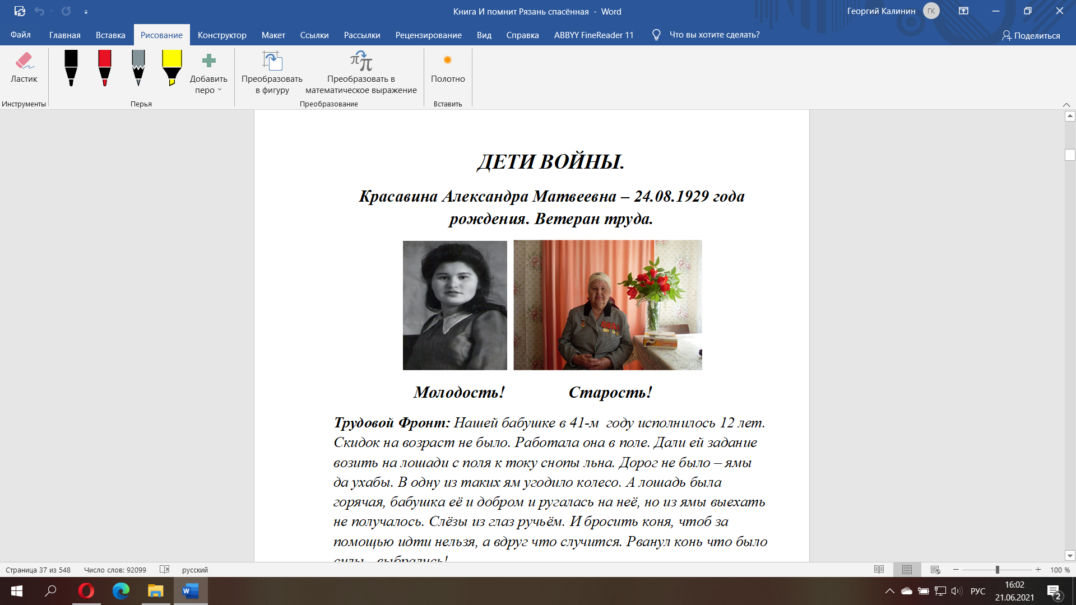Switch to Print Layout view
Image resolution: width=1076 pixels, height=605 pixels.
[x=907, y=570]
